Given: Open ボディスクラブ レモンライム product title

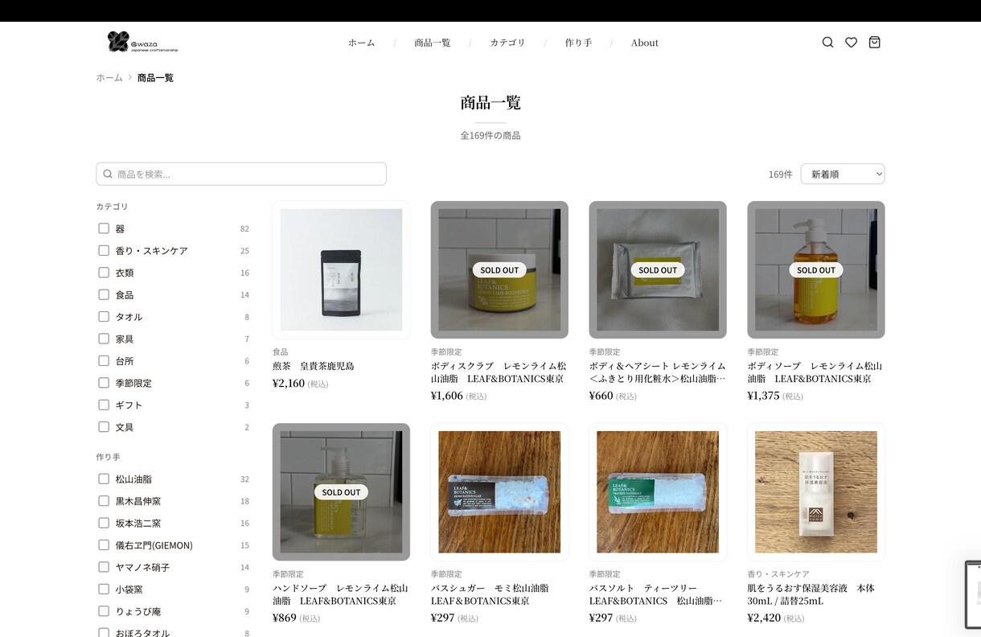Looking at the screenshot, I should pos(499,372).
